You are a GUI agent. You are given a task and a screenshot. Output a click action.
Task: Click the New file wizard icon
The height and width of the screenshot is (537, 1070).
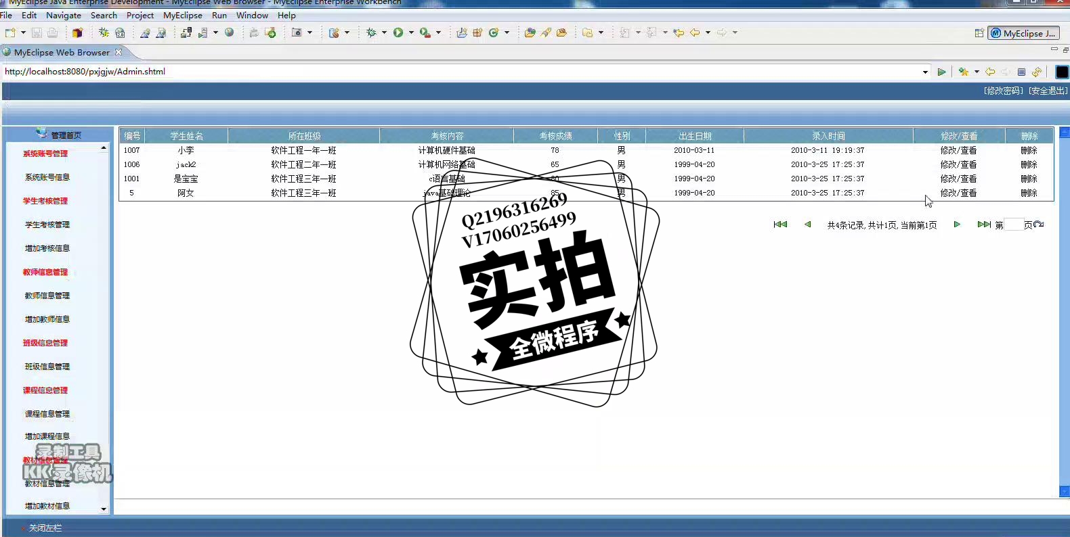click(x=10, y=32)
